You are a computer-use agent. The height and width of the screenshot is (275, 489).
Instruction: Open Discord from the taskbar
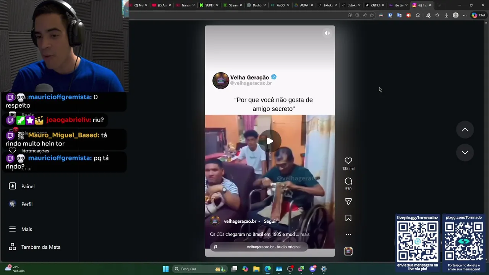pos(313,269)
